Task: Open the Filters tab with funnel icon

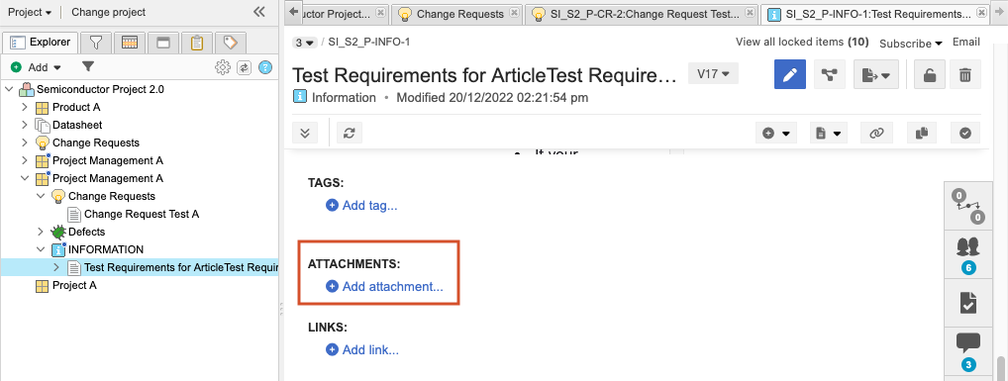Action: [96, 43]
